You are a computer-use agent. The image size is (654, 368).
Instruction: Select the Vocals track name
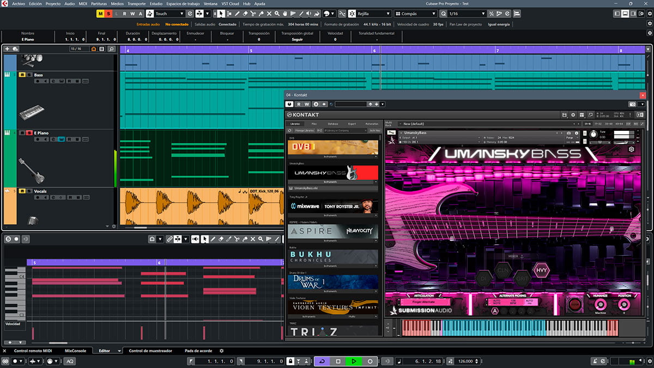[41, 191]
